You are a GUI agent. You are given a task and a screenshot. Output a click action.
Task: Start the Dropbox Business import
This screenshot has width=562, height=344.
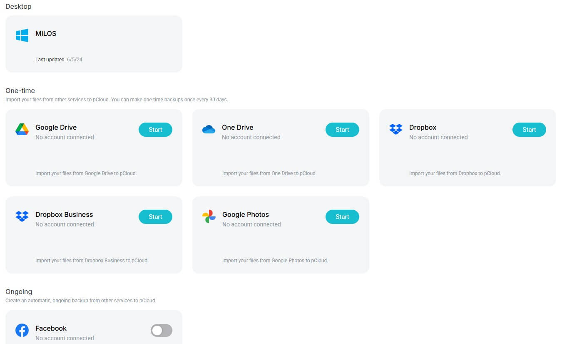(155, 217)
